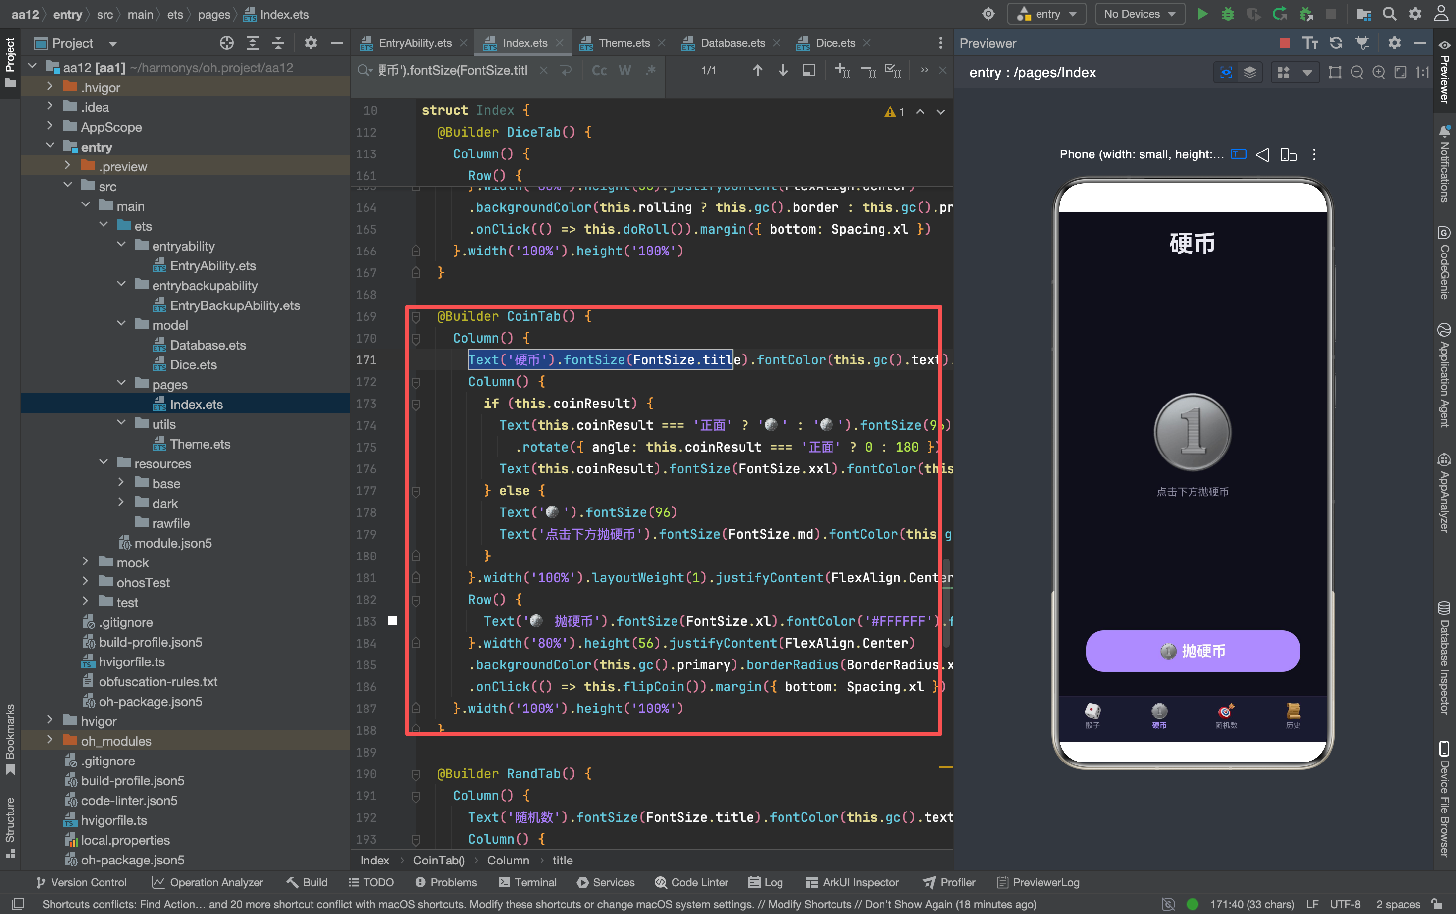Expand the oh_modules folder
Image resolution: width=1456 pixels, height=914 pixels.
[50, 741]
